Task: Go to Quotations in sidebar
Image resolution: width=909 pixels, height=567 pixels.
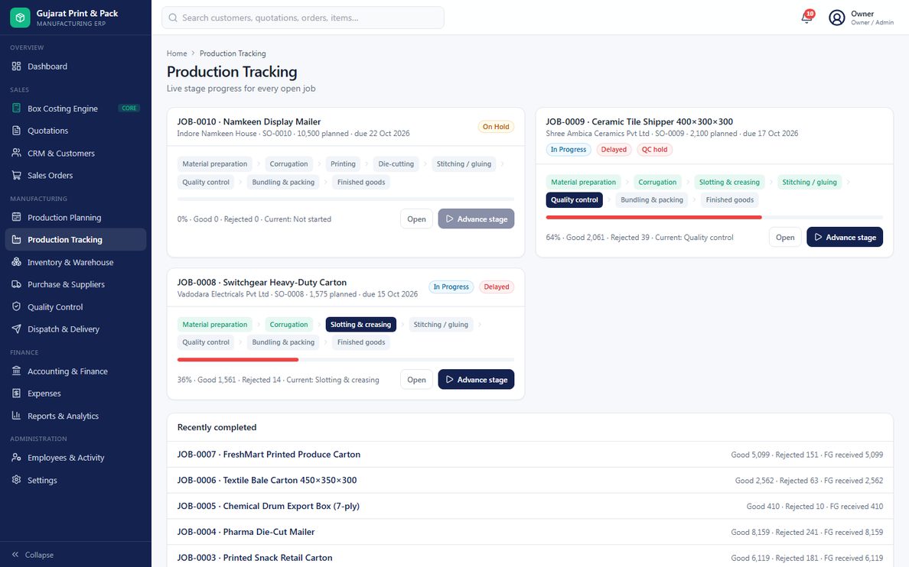Action: pos(75,131)
